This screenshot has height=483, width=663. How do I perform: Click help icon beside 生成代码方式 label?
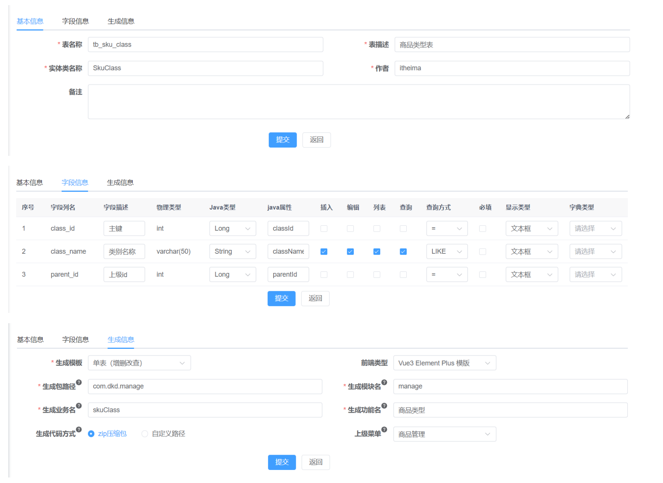click(x=79, y=429)
